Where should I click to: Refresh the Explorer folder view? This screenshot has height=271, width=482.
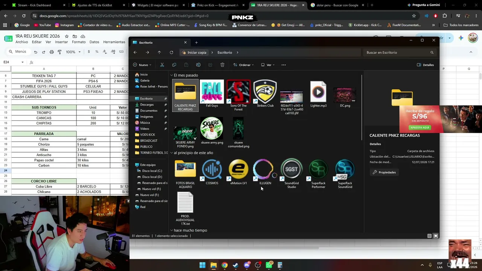(x=171, y=52)
